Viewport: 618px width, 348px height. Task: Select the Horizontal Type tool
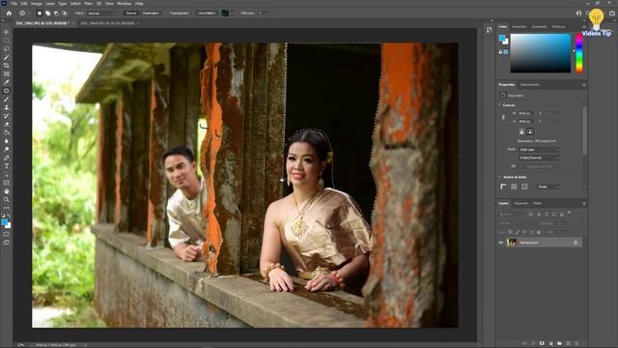pyautogui.click(x=7, y=166)
